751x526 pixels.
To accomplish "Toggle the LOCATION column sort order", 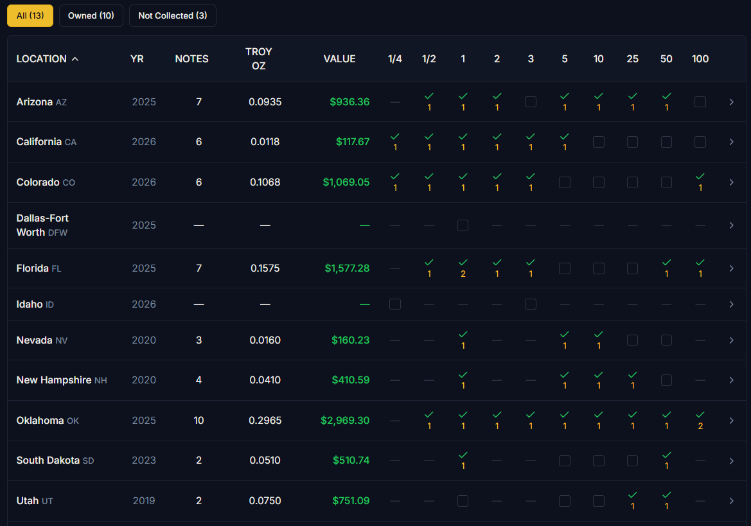I will click(47, 58).
